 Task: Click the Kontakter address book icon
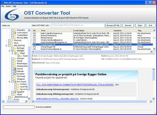coord(15,74)
